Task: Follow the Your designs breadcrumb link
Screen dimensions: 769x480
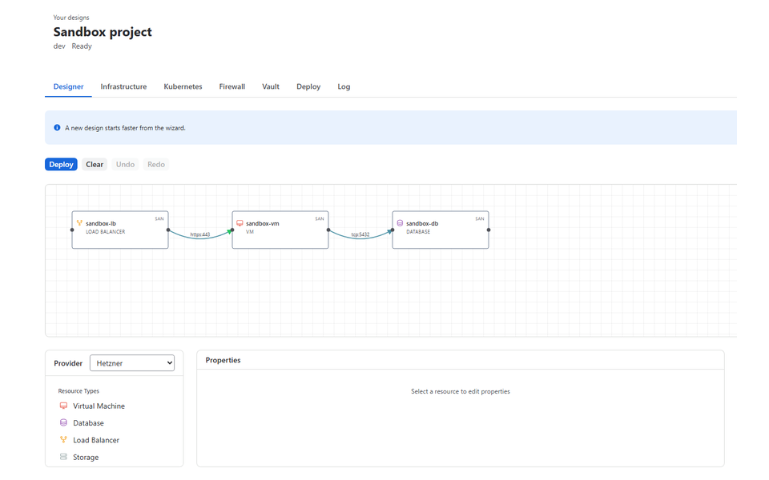Action: click(71, 18)
